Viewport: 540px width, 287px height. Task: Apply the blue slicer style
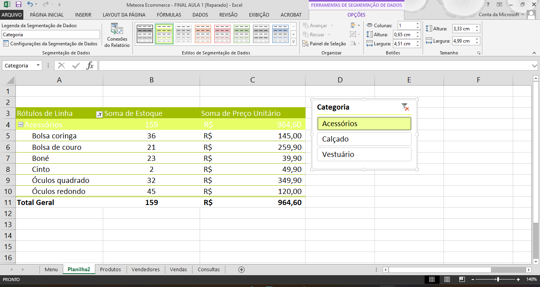click(281, 34)
